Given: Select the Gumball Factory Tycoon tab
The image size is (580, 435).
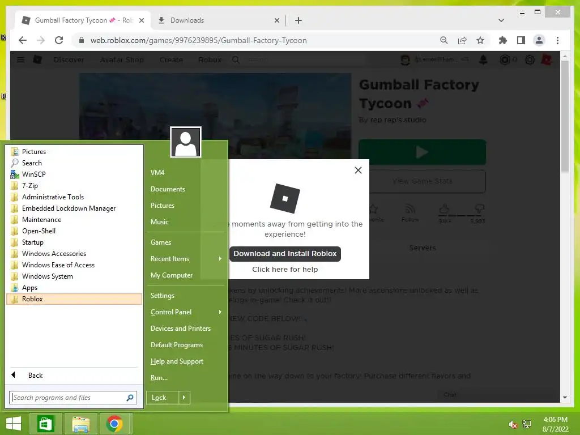Looking at the screenshot, I should pos(83,20).
